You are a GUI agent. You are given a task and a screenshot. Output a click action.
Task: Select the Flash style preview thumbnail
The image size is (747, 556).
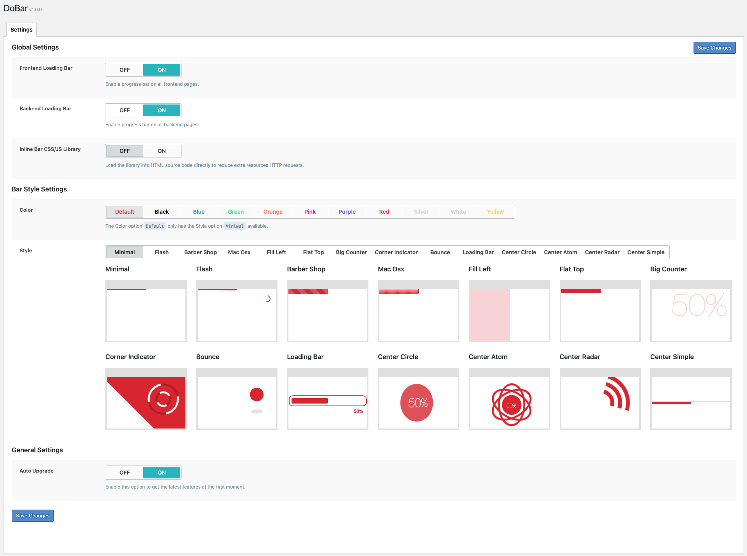click(x=237, y=311)
